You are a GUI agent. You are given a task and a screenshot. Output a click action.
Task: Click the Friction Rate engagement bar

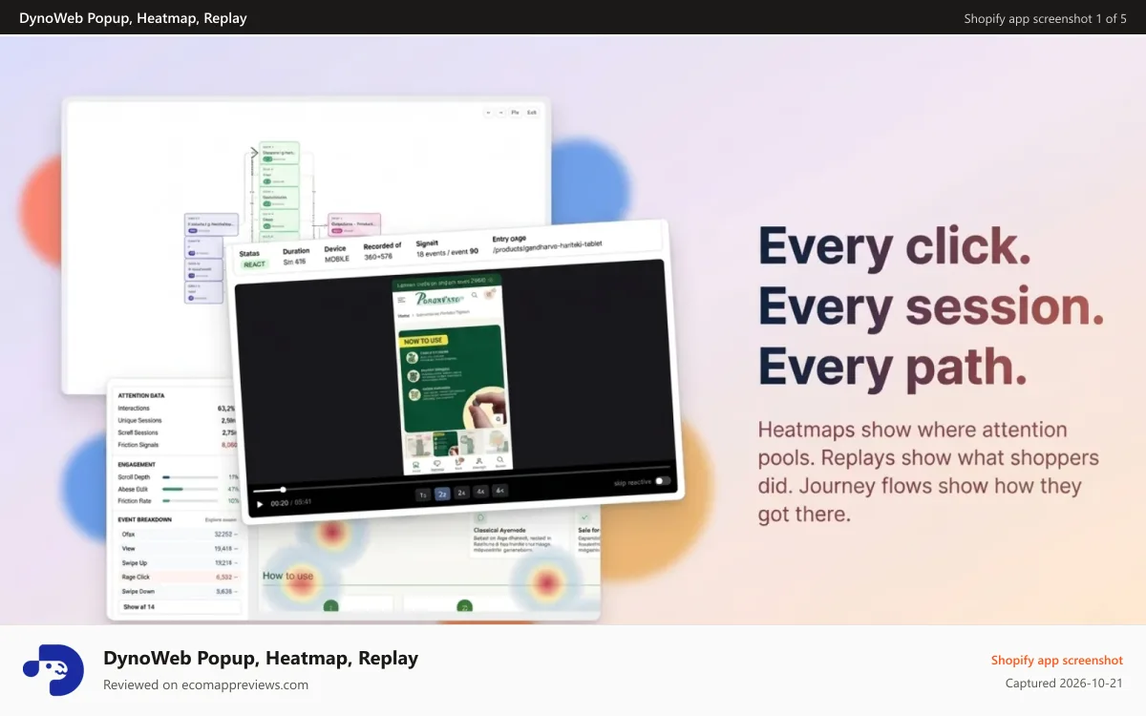pyautogui.click(x=191, y=500)
